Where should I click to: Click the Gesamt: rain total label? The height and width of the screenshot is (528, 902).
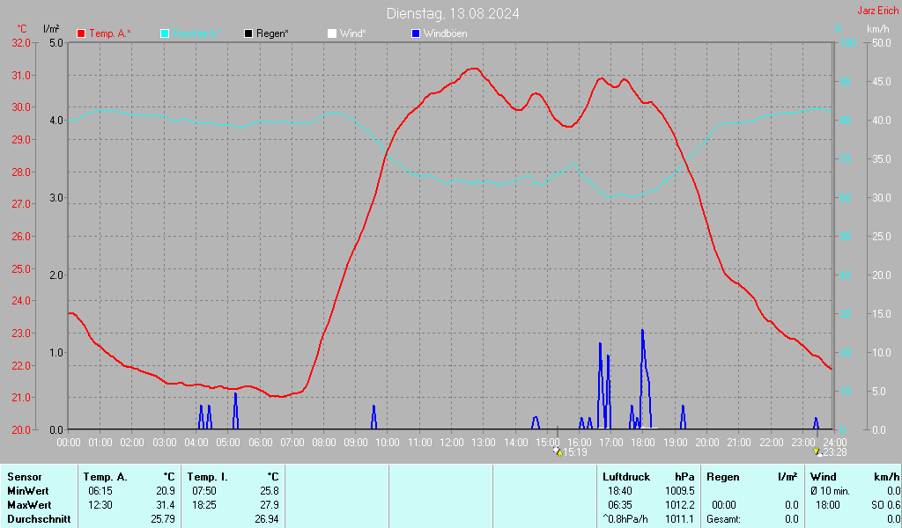tap(724, 519)
